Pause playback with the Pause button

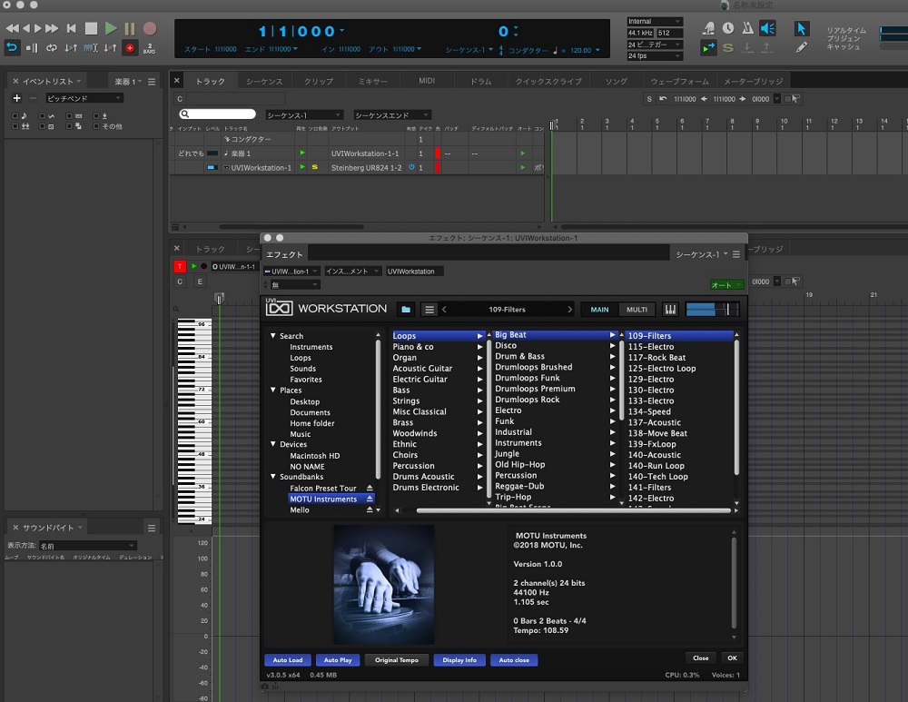pyautogui.click(x=130, y=28)
